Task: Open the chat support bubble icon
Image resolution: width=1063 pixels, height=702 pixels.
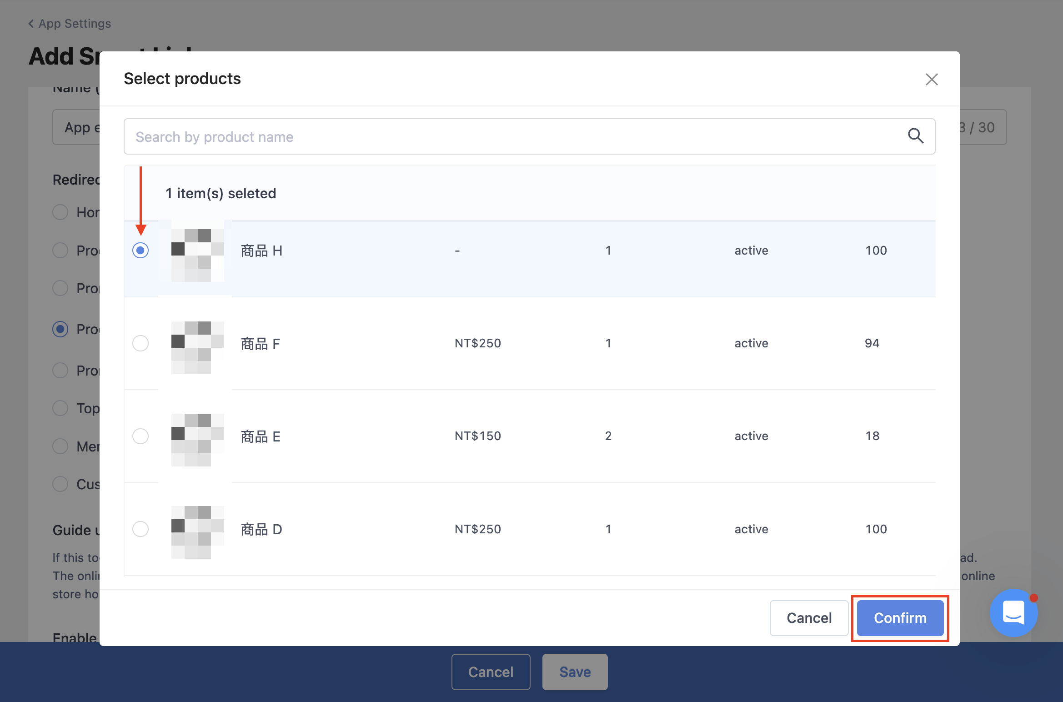Action: click(1013, 613)
